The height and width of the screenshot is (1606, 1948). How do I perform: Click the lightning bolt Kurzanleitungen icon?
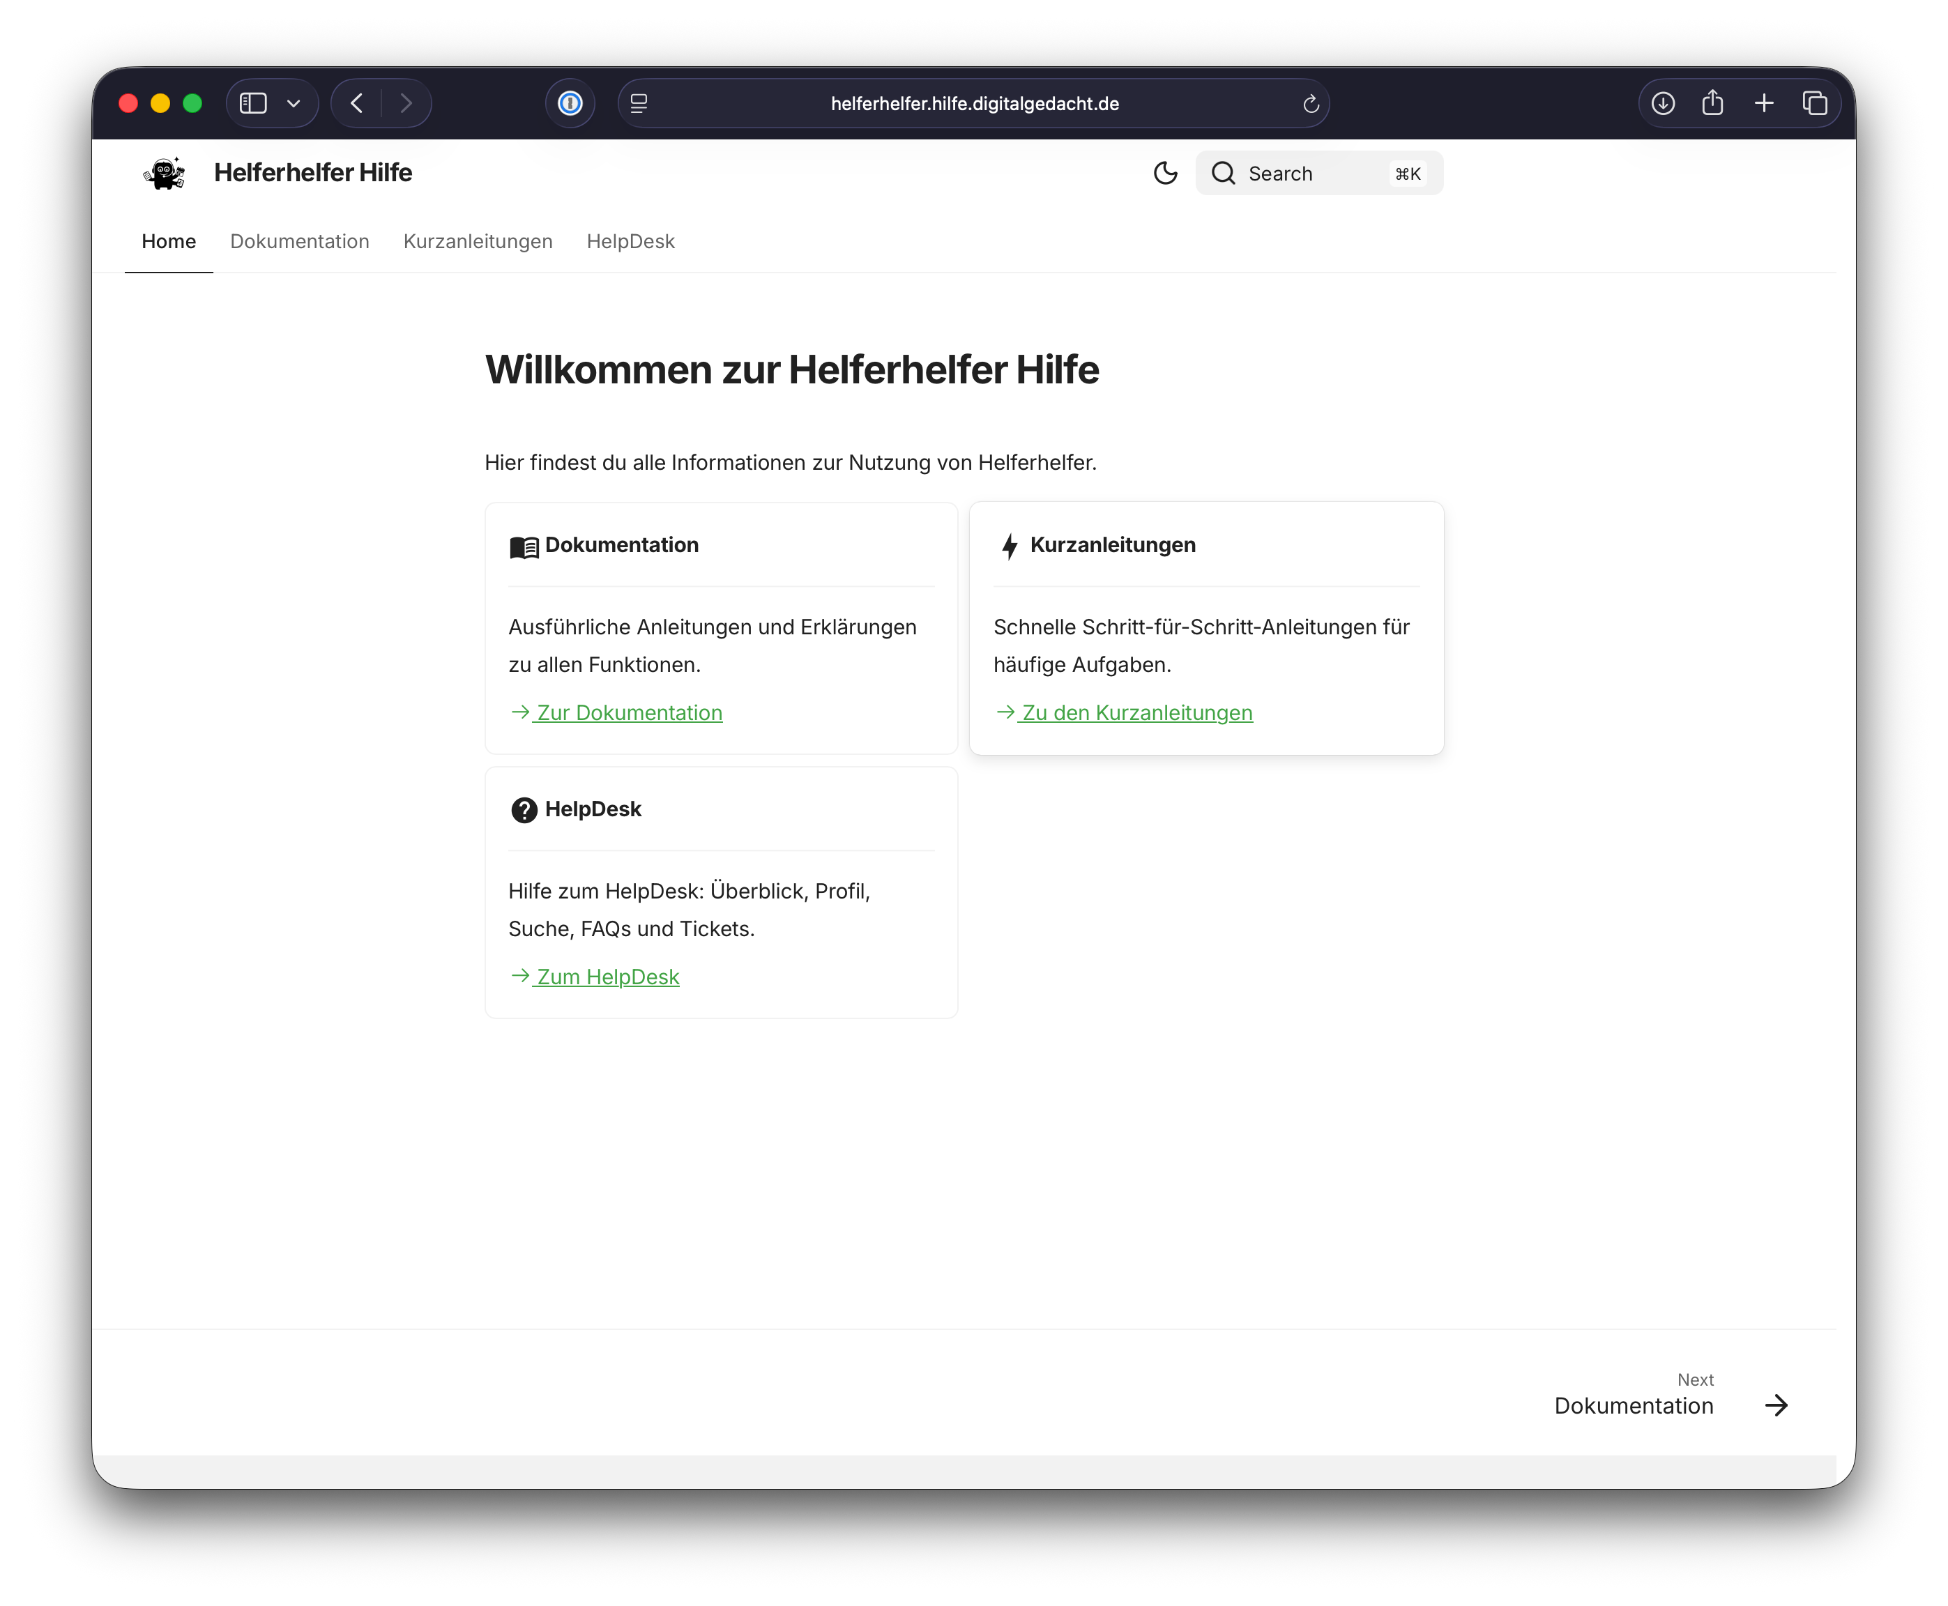(1010, 546)
